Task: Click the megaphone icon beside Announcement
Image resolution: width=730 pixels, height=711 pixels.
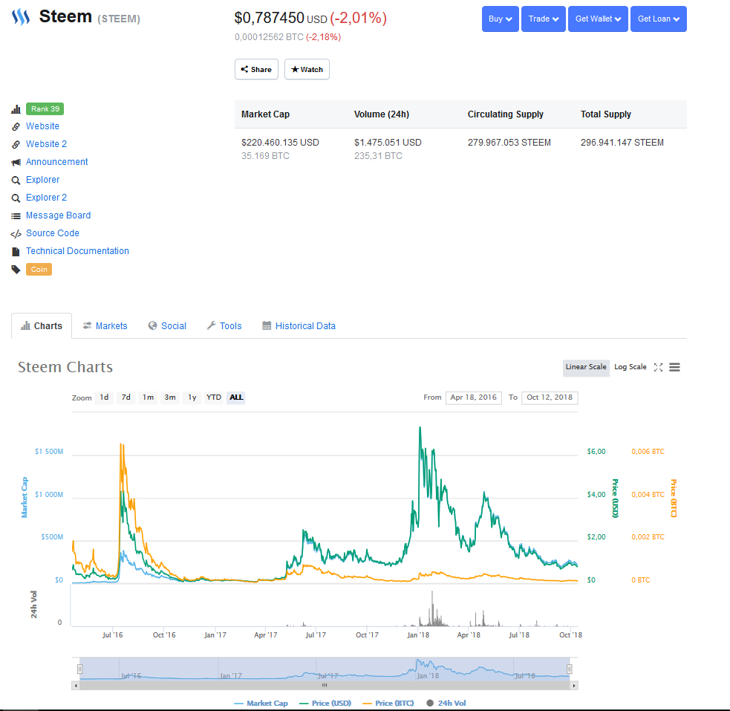Action: [x=16, y=163]
